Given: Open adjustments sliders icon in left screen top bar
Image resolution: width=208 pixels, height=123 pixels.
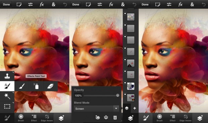Looking at the screenshot, I should click(x=31, y=5).
